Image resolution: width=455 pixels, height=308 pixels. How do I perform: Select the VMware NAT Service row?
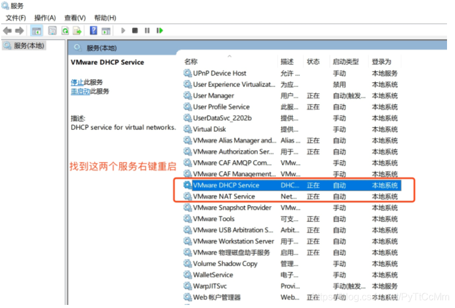pos(292,196)
